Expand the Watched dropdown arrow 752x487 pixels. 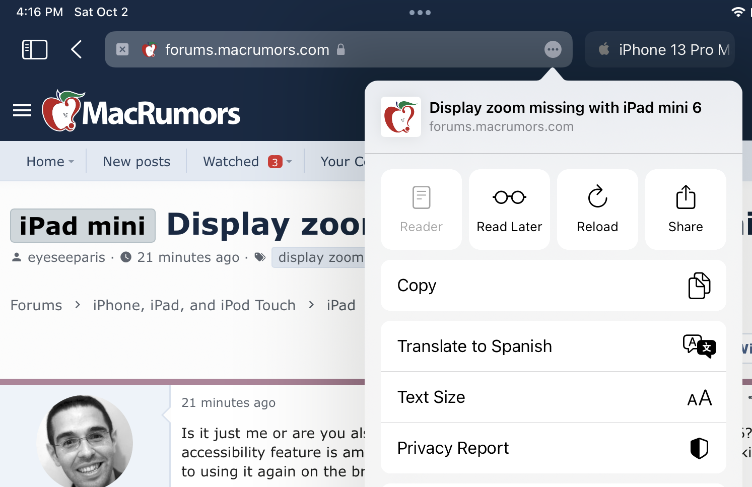289,162
